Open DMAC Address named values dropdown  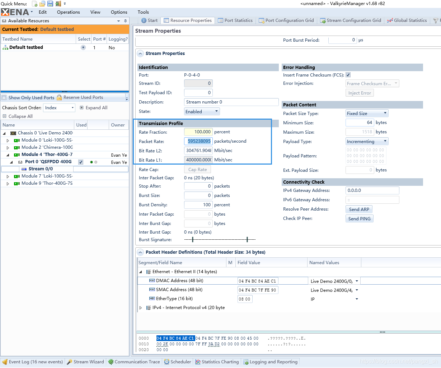(x=357, y=281)
